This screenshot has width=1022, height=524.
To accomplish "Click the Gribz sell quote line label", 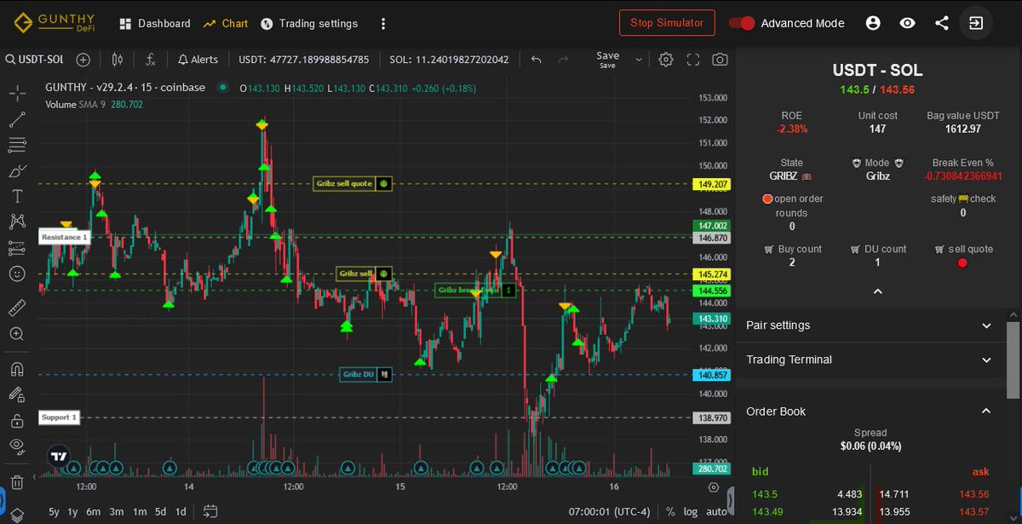I will coord(353,183).
